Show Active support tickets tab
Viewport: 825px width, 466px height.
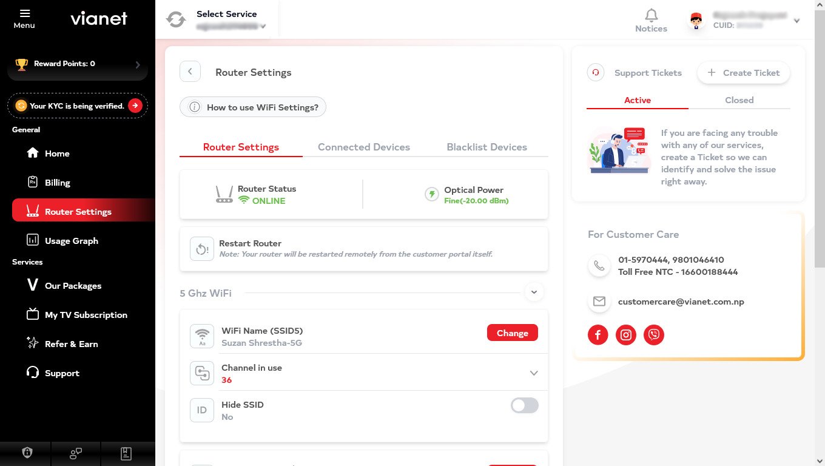(x=638, y=100)
